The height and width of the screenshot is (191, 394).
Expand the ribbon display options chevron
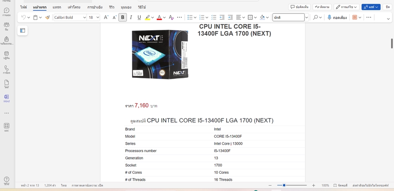point(389,18)
